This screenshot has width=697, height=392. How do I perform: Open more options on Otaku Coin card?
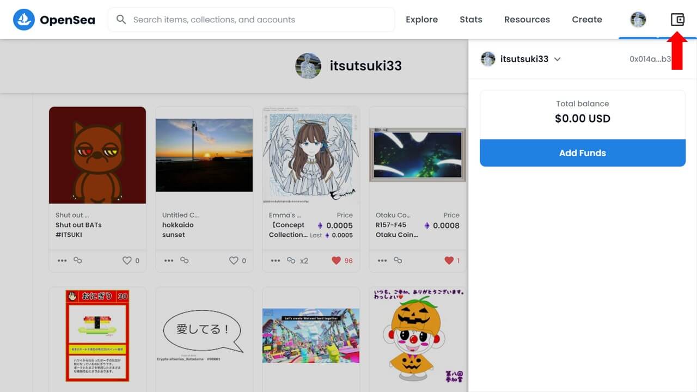click(x=382, y=261)
